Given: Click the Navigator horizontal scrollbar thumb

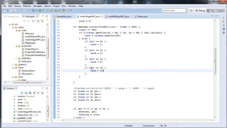Looking at the screenshot, I should pyautogui.click(x=28, y=82).
